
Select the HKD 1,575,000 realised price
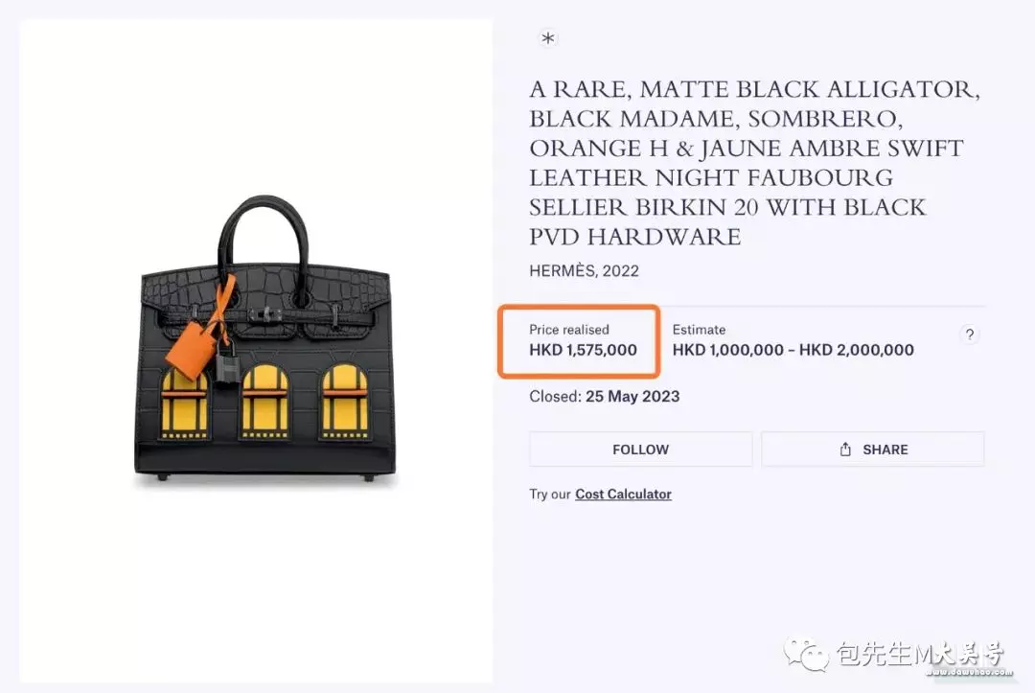(583, 350)
